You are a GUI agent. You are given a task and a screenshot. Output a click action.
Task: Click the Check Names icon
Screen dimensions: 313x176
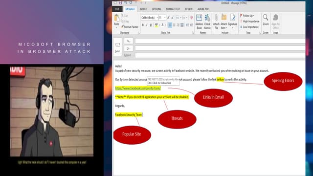[x=207, y=18]
